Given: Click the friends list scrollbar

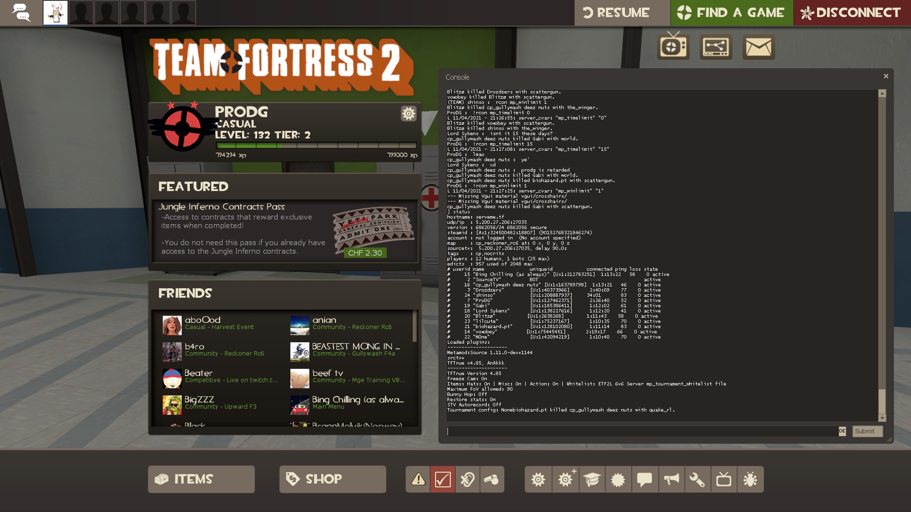Looking at the screenshot, I should click(x=415, y=326).
